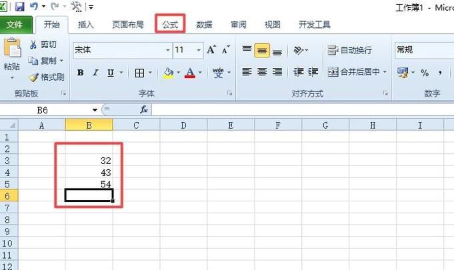The height and width of the screenshot is (270, 454).
Task: Click 合并后居中 (Merge & Center) button
Action: 353,72
